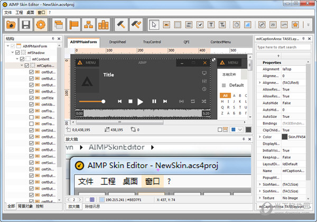Click the hammer with checkmark icon
The width and height of the screenshot is (317, 222).
pos(136,25)
